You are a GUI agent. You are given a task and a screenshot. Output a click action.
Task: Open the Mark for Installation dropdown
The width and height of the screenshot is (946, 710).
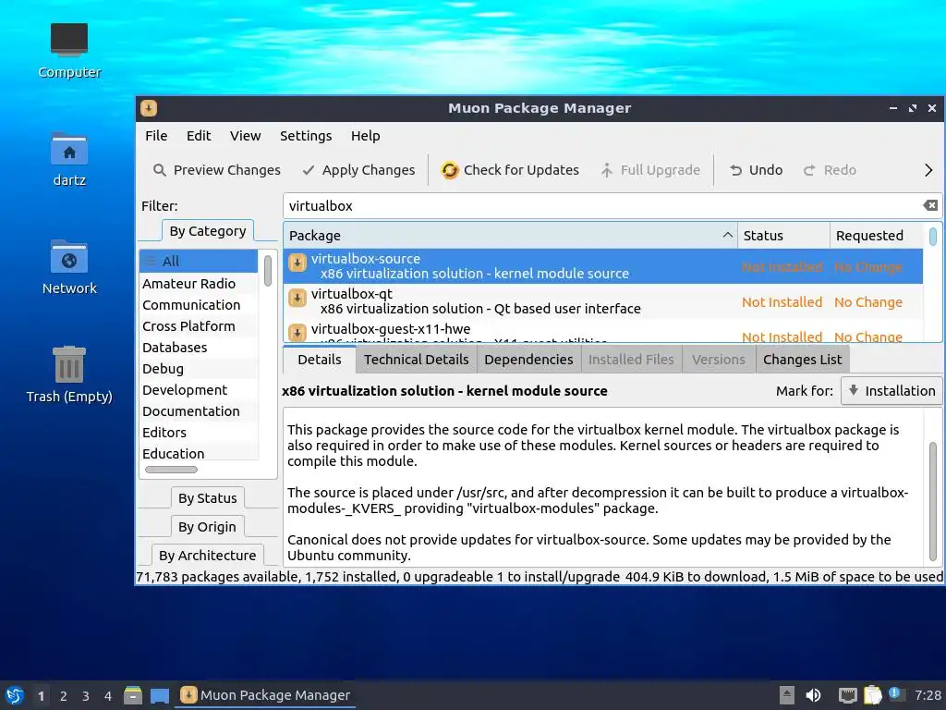pyautogui.click(x=891, y=391)
